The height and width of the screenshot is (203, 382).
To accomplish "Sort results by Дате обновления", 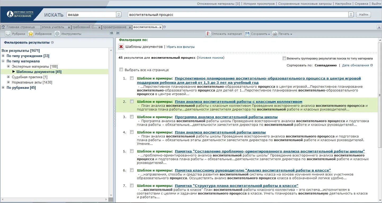I will pyautogui.click(x=356, y=65).
